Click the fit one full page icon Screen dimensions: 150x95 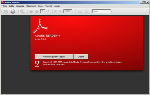[86, 11]
